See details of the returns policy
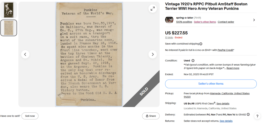The height and width of the screenshot is (123, 265). (226, 121)
